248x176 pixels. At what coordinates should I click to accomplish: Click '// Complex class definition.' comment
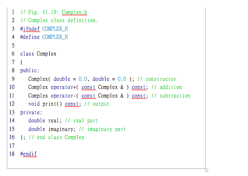(59, 21)
